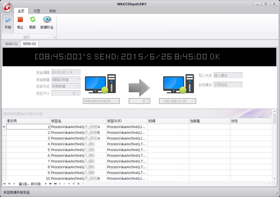The image size is (280, 197).
Task: Open the 设置 ribbon tab
Action: pyautogui.click(x=37, y=11)
